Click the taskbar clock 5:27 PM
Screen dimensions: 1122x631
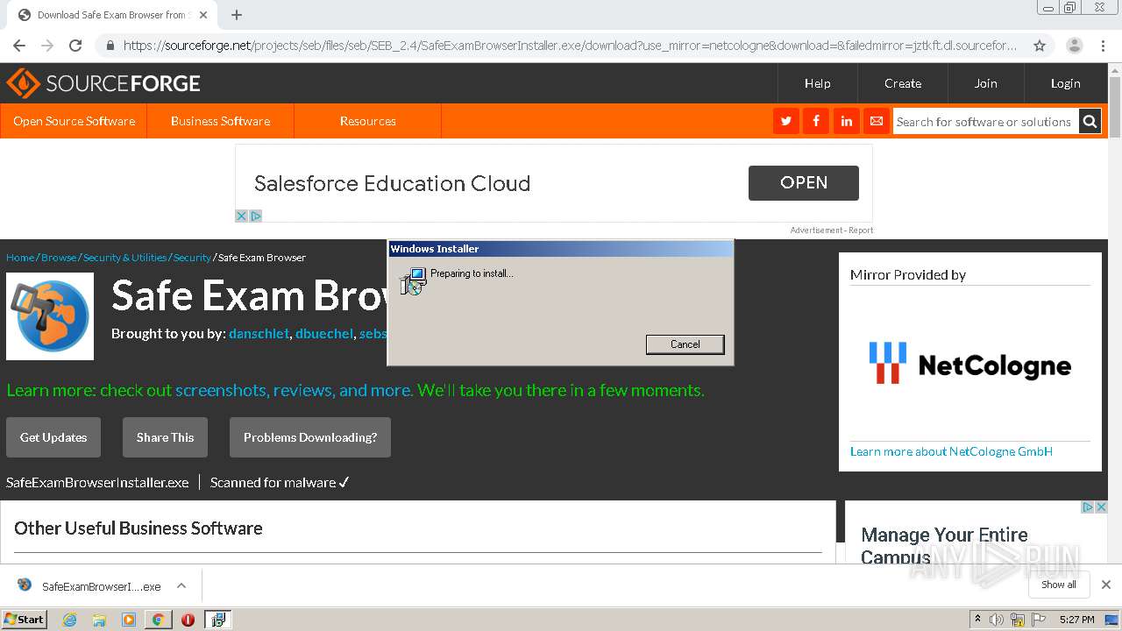(1076, 620)
